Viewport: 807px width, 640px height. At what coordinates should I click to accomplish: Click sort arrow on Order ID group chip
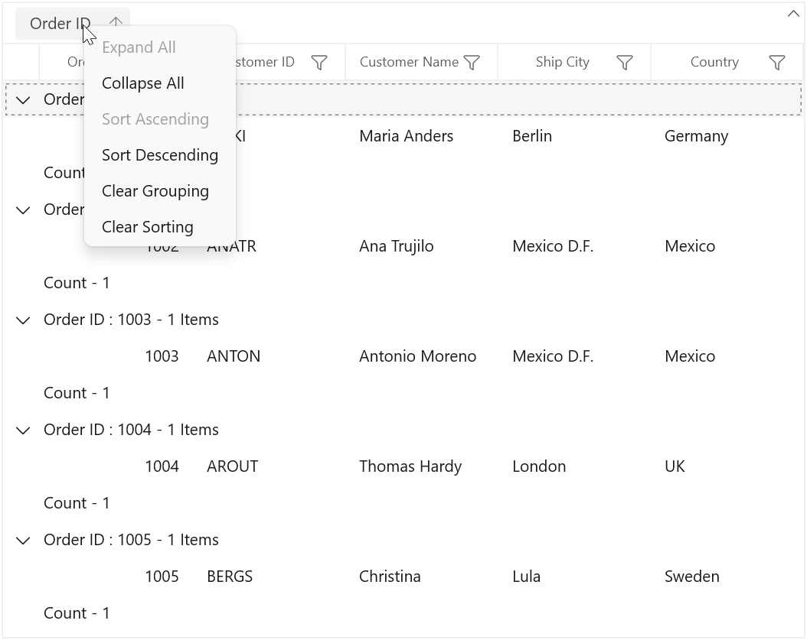116,23
